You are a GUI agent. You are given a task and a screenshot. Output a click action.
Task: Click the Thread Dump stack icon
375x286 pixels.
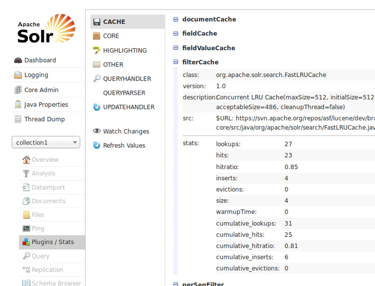18,119
